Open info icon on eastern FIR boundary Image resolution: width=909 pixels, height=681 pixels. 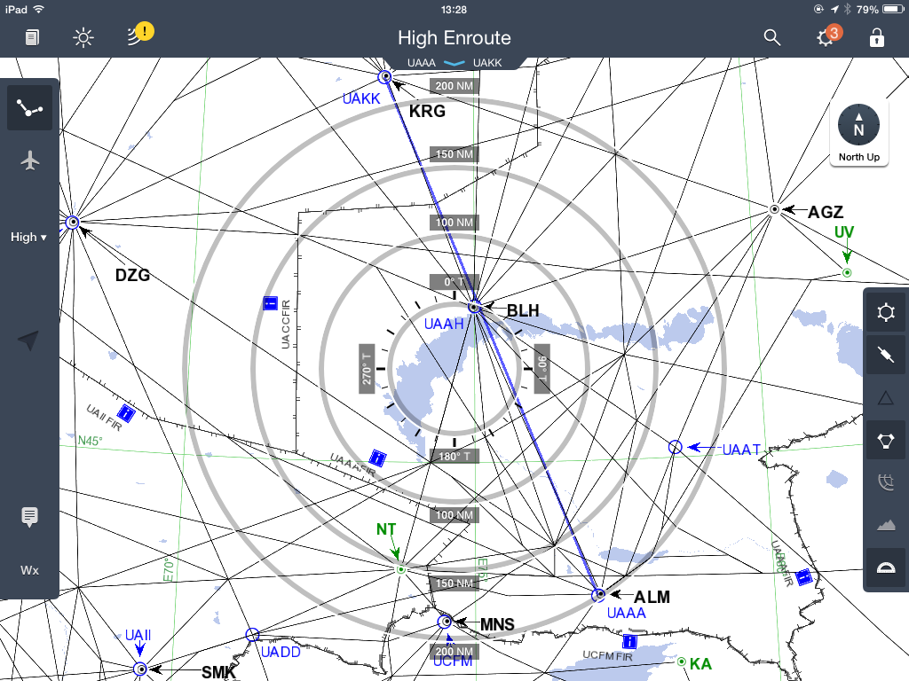click(804, 576)
